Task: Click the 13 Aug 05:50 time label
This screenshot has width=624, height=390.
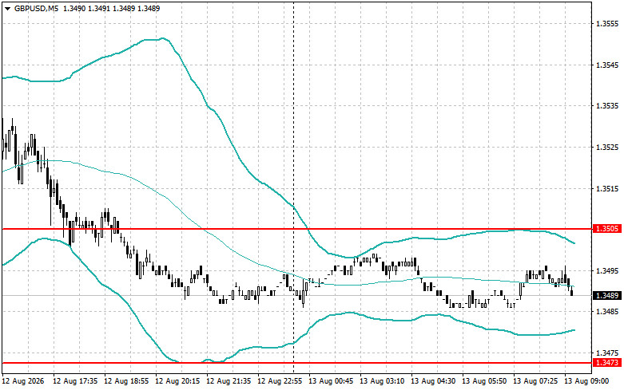Action: [x=484, y=381]
